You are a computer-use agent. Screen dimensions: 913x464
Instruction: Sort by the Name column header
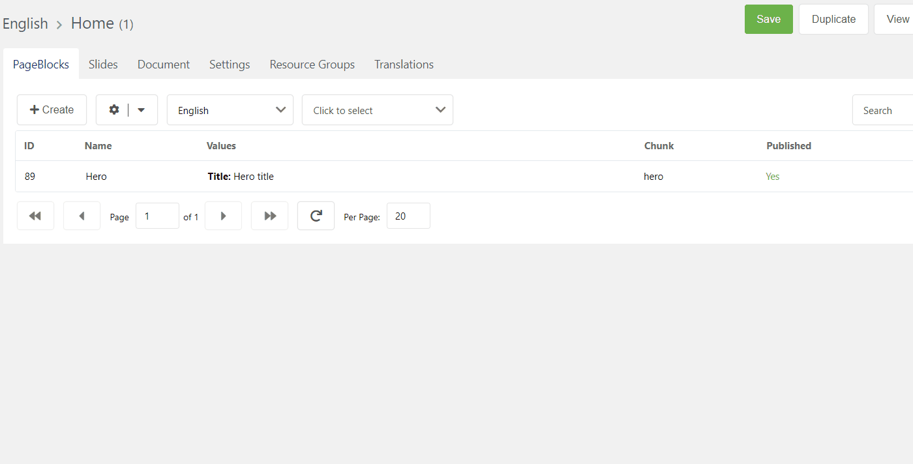[x=98, y=146]
